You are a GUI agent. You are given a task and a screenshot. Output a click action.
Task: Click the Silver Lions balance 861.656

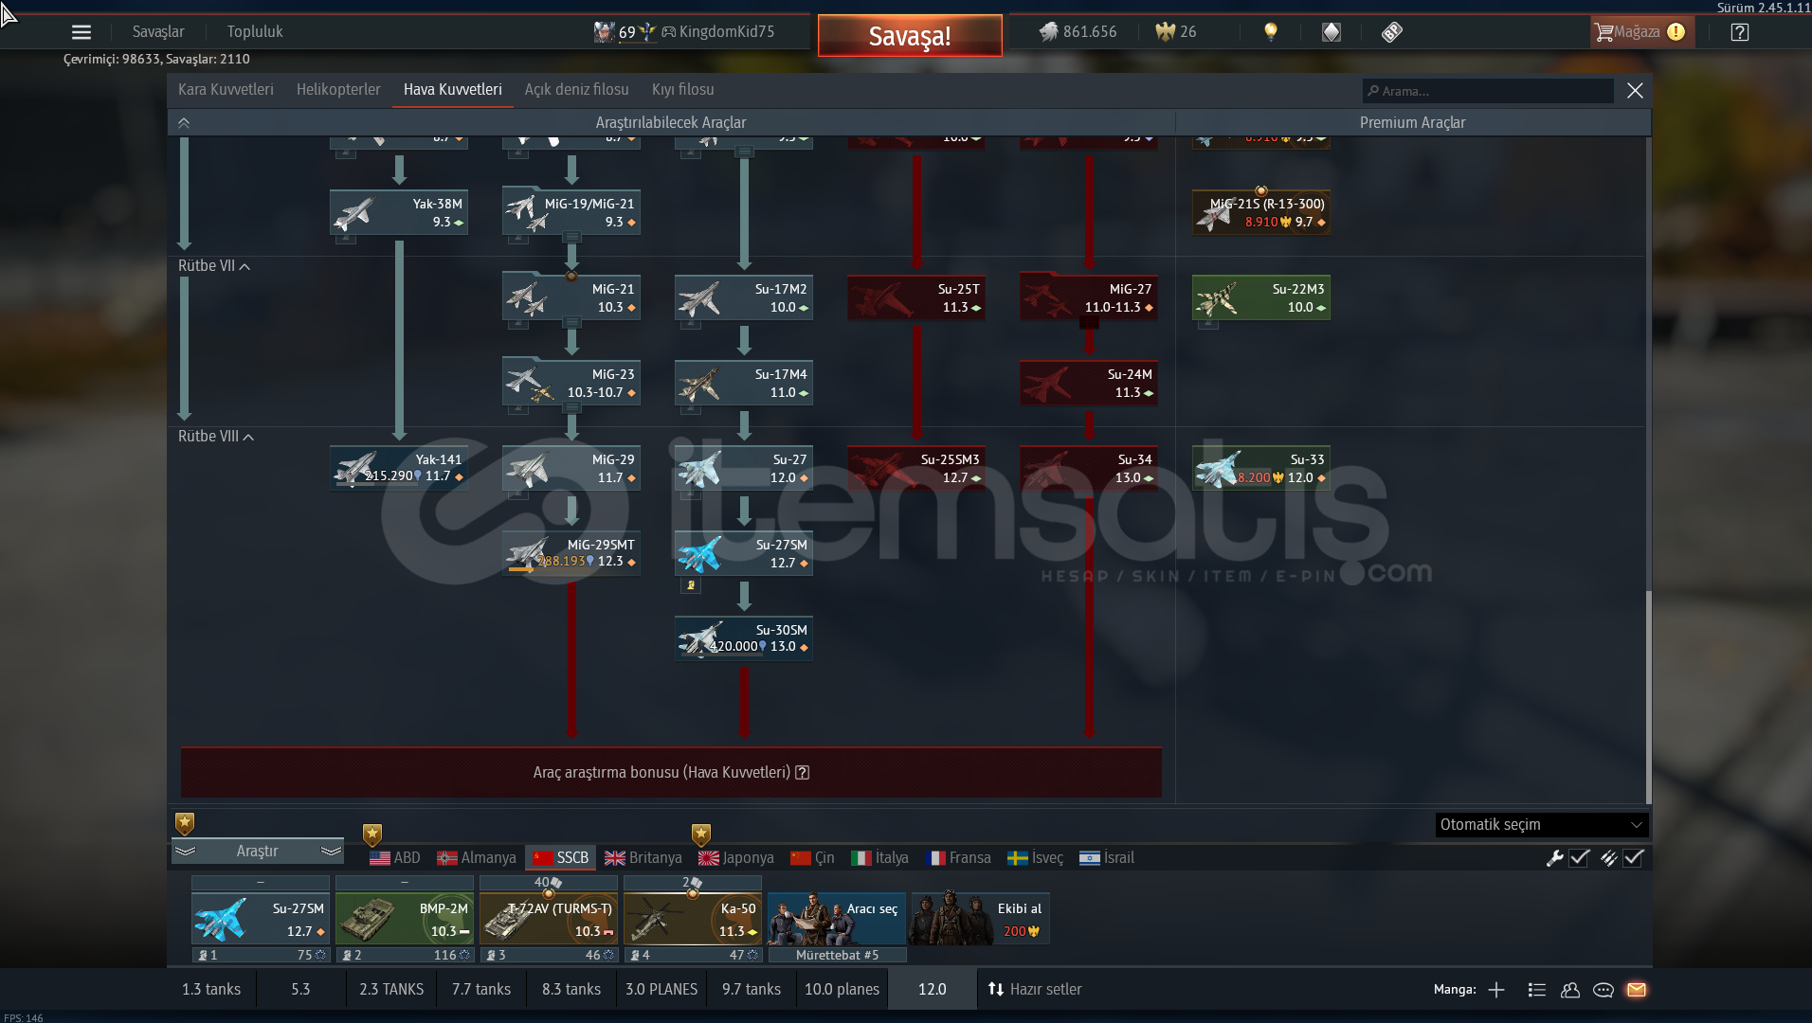1078,32
